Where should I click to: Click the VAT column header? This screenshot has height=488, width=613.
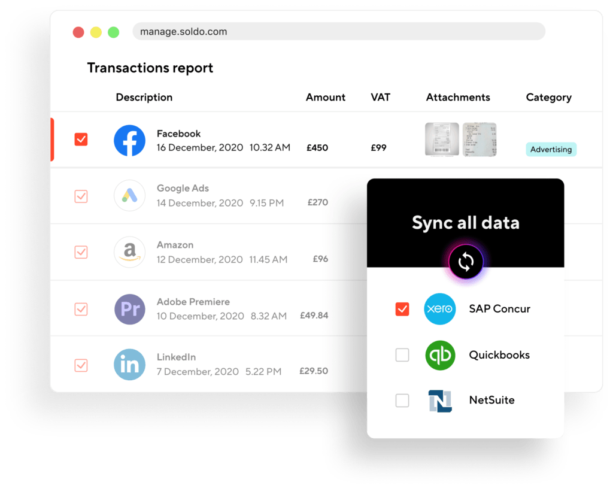pyautogui.click(x=380, y=97)
